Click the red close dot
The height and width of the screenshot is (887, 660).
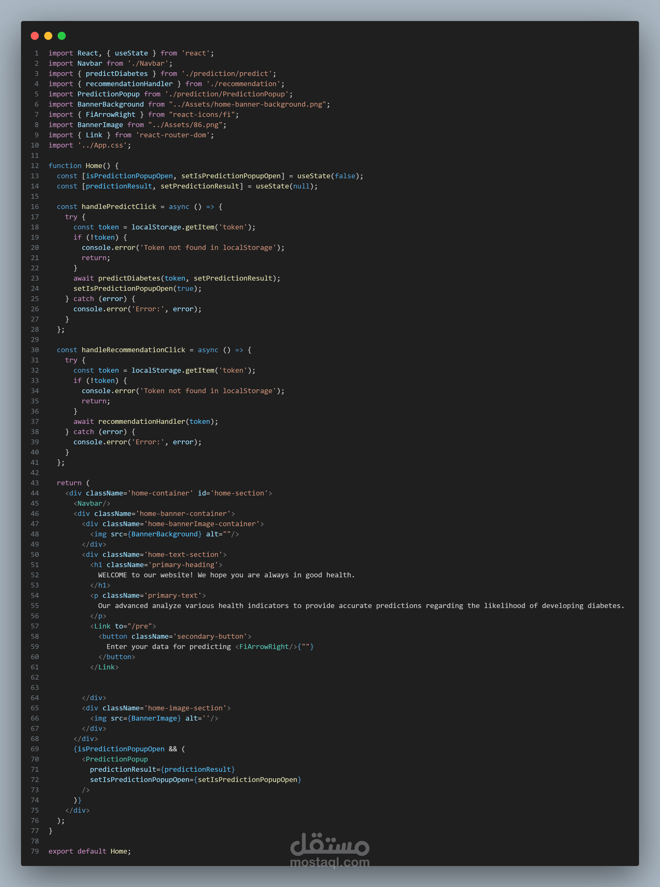(x=35, y=36)
